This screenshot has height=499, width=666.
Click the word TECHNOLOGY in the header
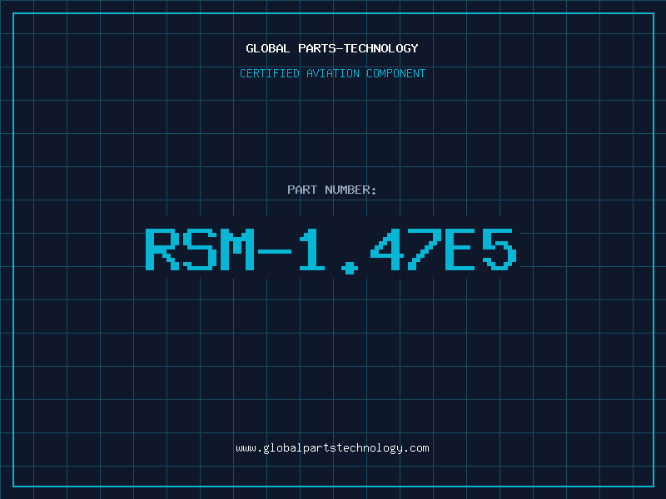[x=380, y=48]
